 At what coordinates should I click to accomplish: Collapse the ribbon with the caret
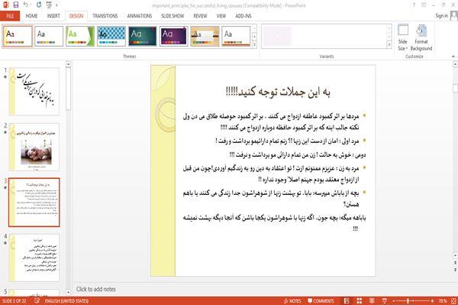pyautogui.click(x=453, y=57)
